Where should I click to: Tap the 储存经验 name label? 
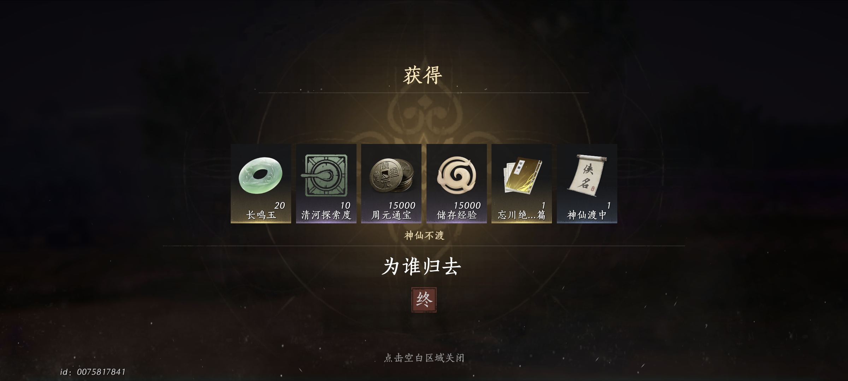coord(457,215)
